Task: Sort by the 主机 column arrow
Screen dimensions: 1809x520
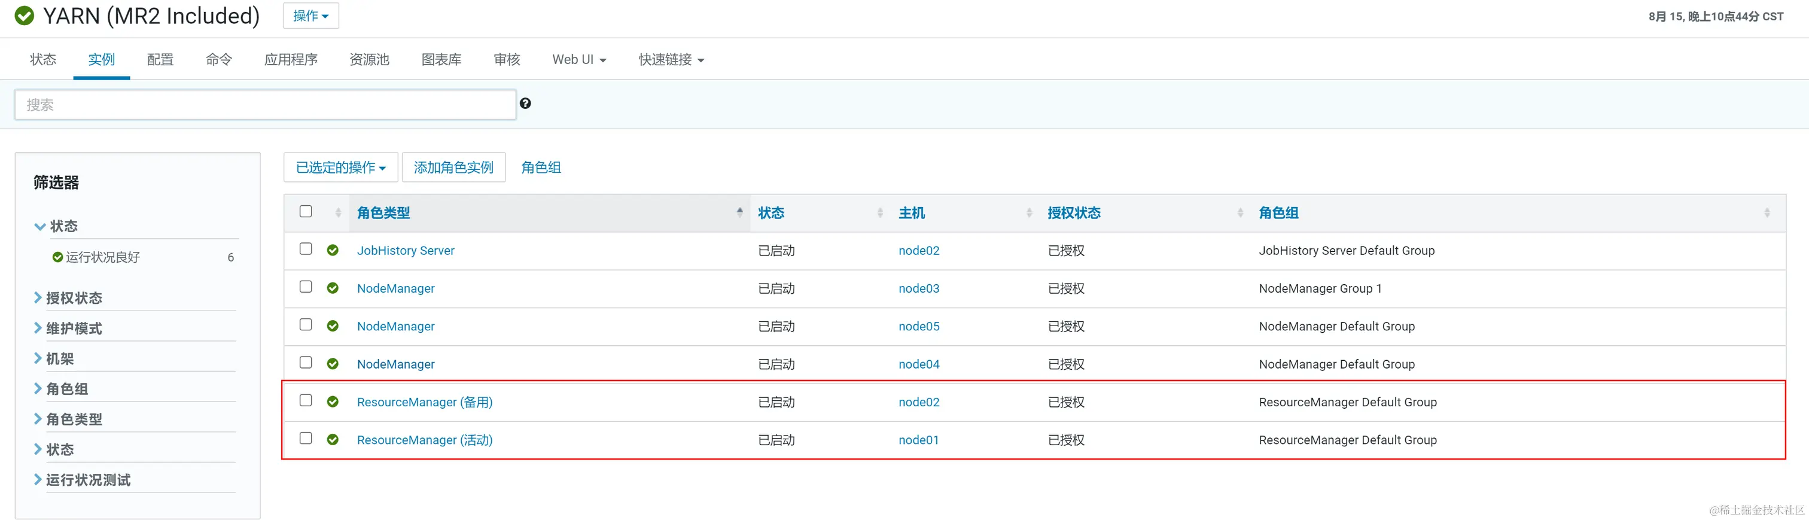Action: 1029,212
